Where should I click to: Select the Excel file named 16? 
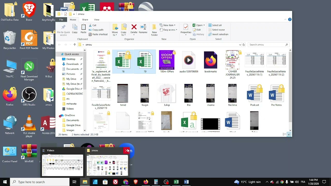click(x=123, y=62)
